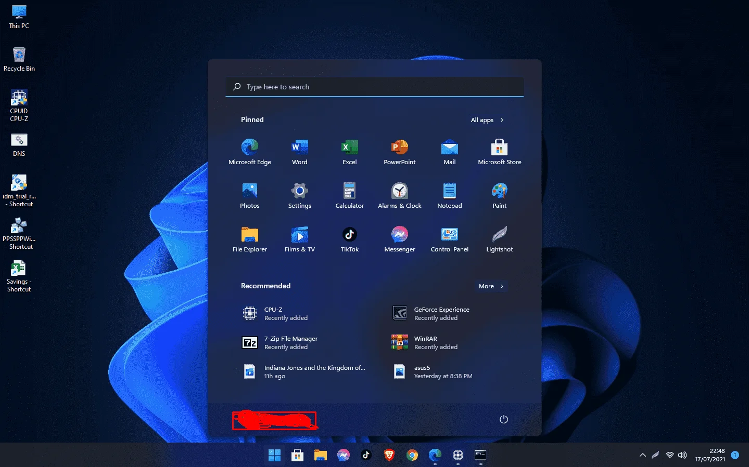The width and height of the screenshot is (749, 467).
Task: Click the Lightshot feather in system tray
Action: (655, 455)
